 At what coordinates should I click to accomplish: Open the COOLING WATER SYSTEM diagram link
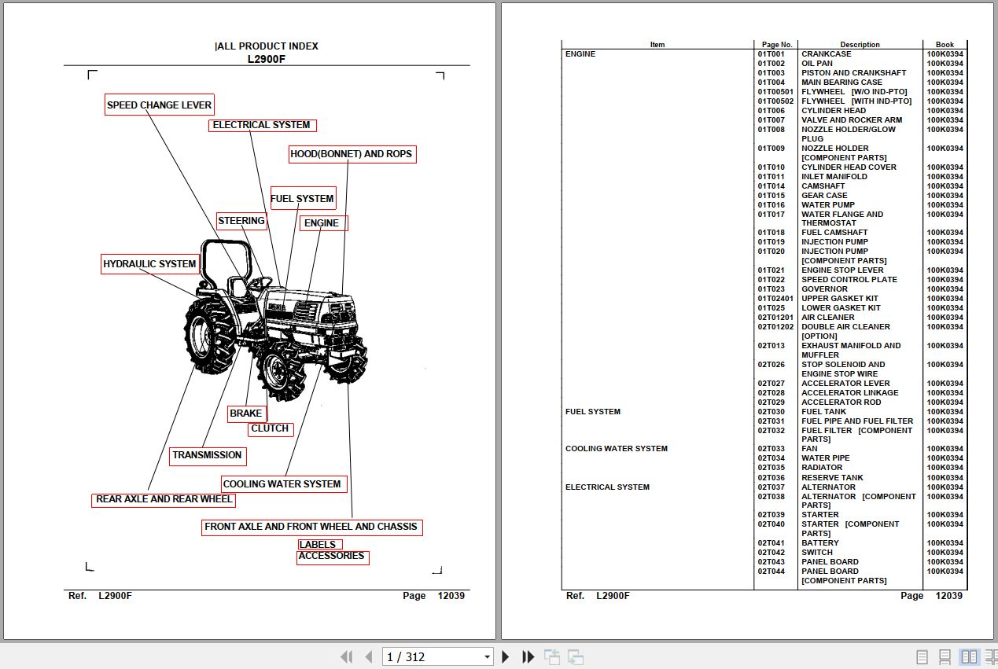[282, 484]
